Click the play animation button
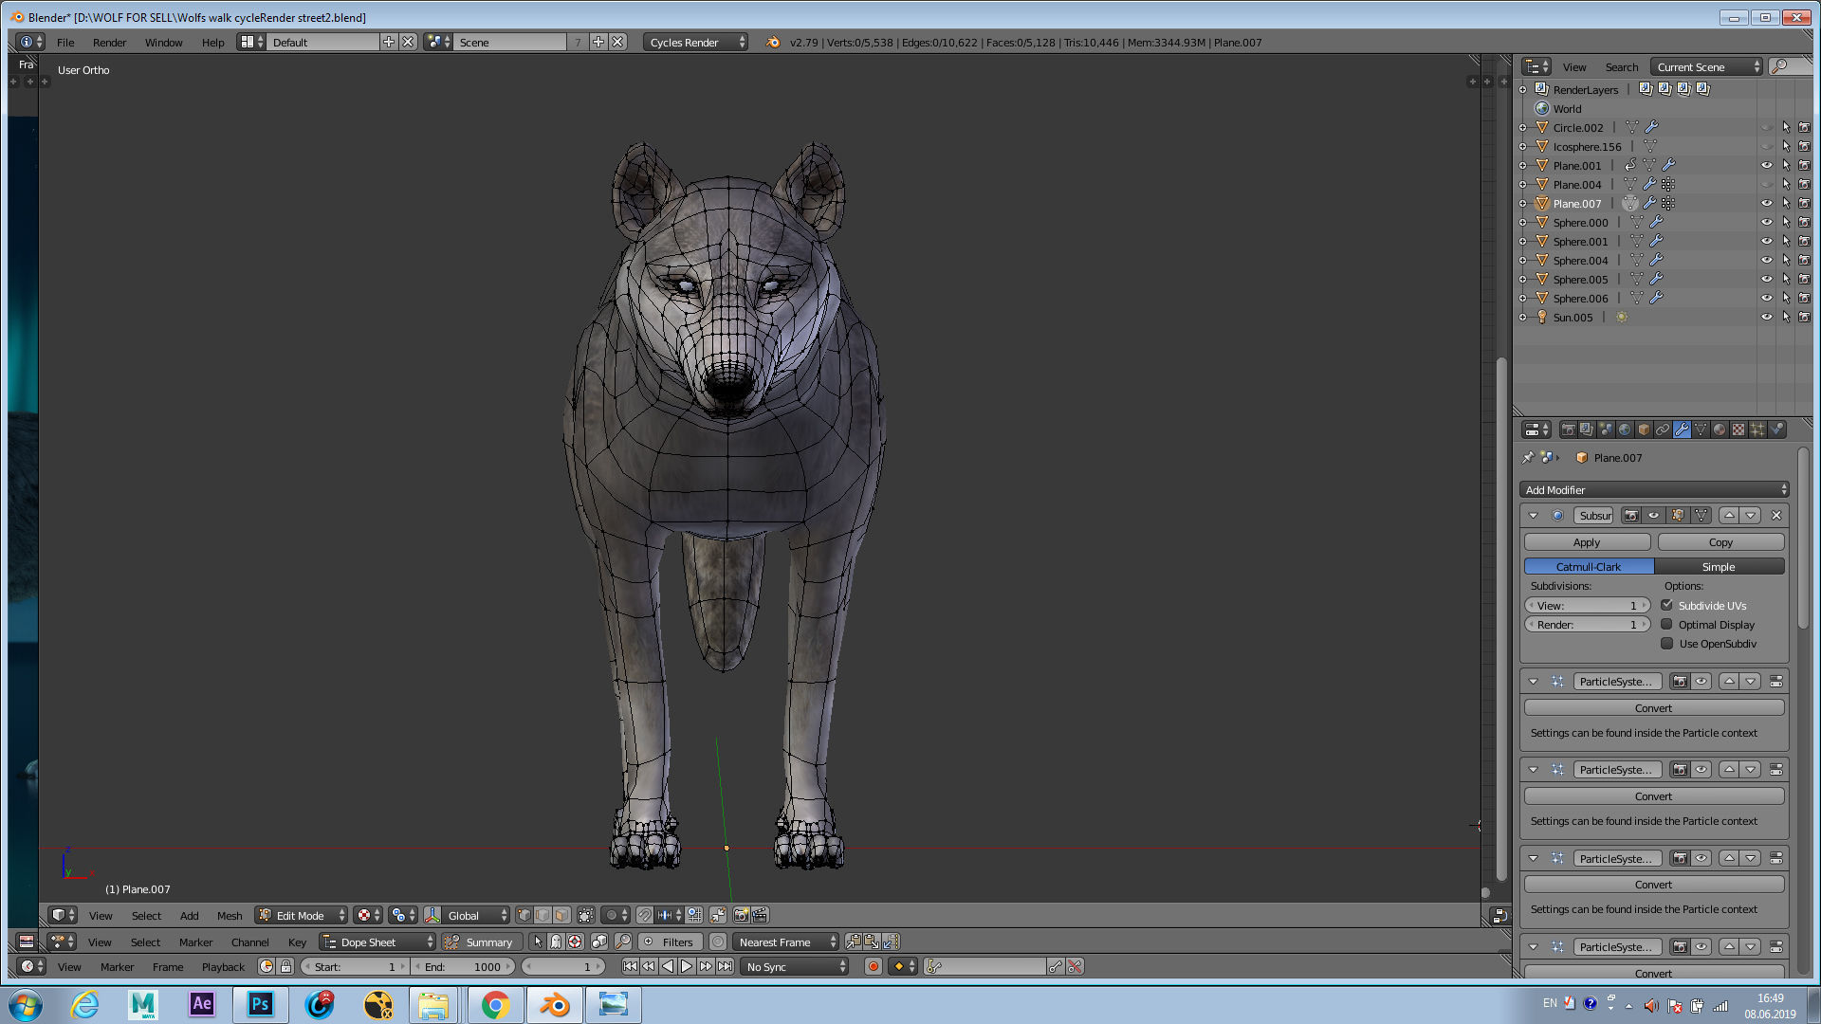Screen dimensions: 1821x1024 [x=686, y=966]
